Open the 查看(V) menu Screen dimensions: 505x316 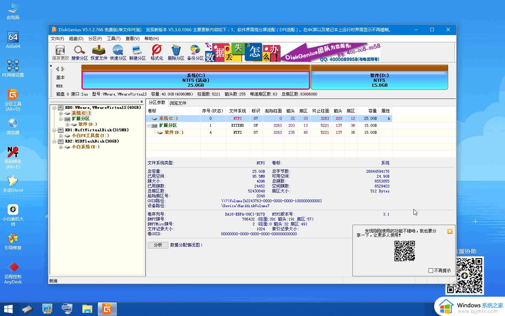coord(132,39)
